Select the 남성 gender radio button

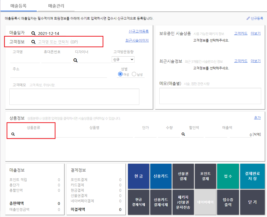point(134,74)
